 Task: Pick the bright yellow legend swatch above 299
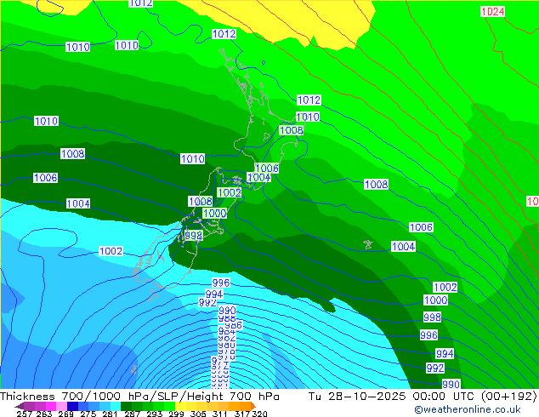click(x=180, y=406)
